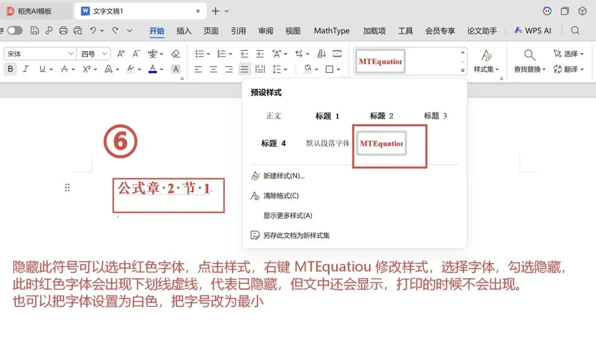Image resolution: width=596 pixels, height=346 pixels.
Task: Expand the font color dropdown arrow
Action: pyautogui.click(x=162, y=69)
